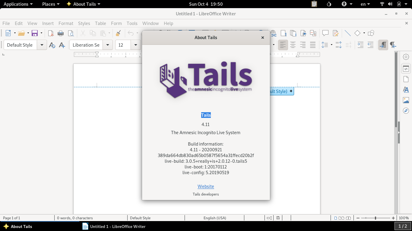Click the New document icon in Writer

(8, 33)
